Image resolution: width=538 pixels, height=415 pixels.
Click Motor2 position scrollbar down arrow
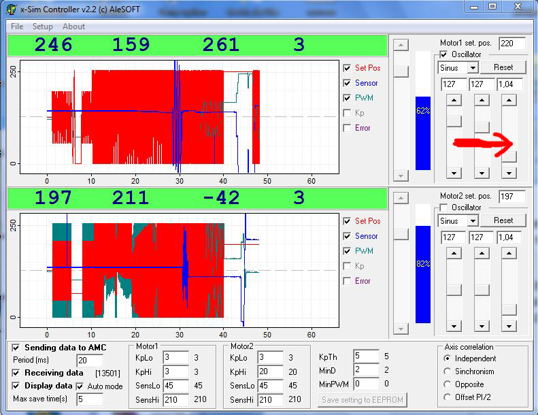click(x=401, y=329)
